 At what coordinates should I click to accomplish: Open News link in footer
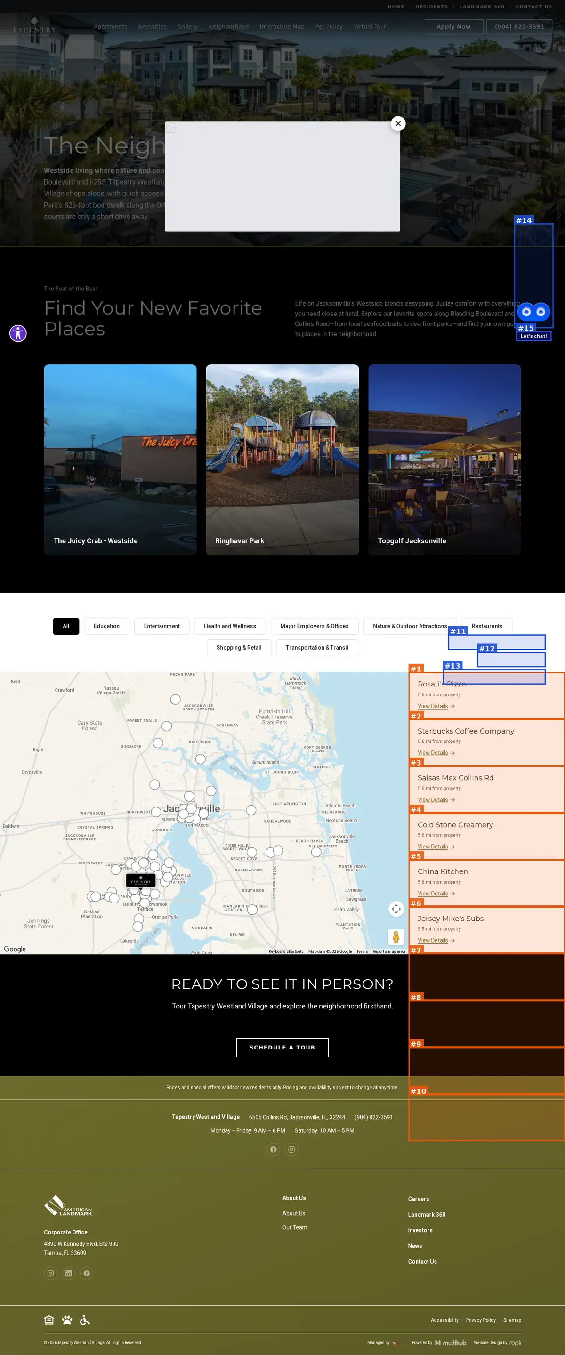click(x=415, y=1246)
